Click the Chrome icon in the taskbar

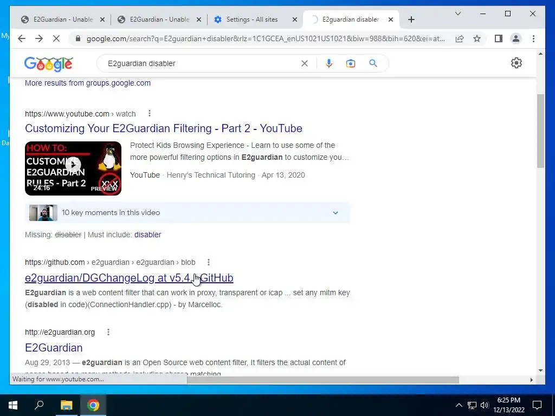click(93, 405)
